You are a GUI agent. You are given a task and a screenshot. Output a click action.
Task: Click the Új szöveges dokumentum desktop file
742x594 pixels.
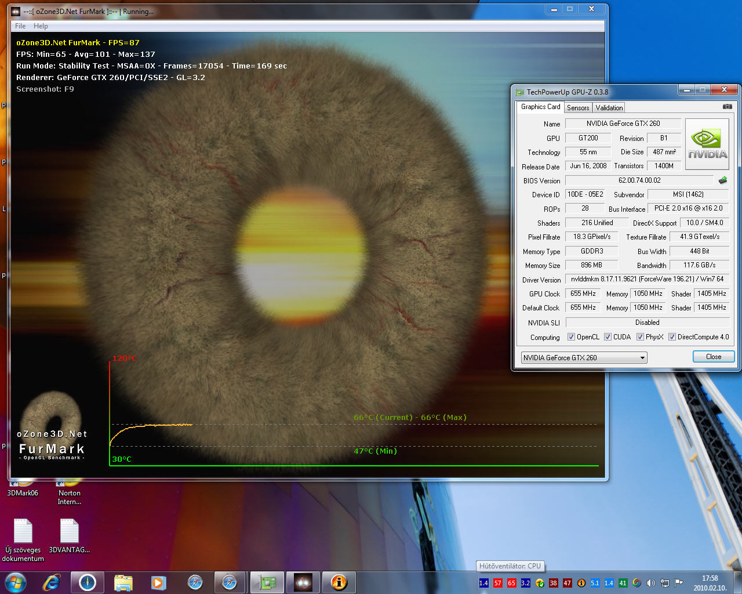23,539
